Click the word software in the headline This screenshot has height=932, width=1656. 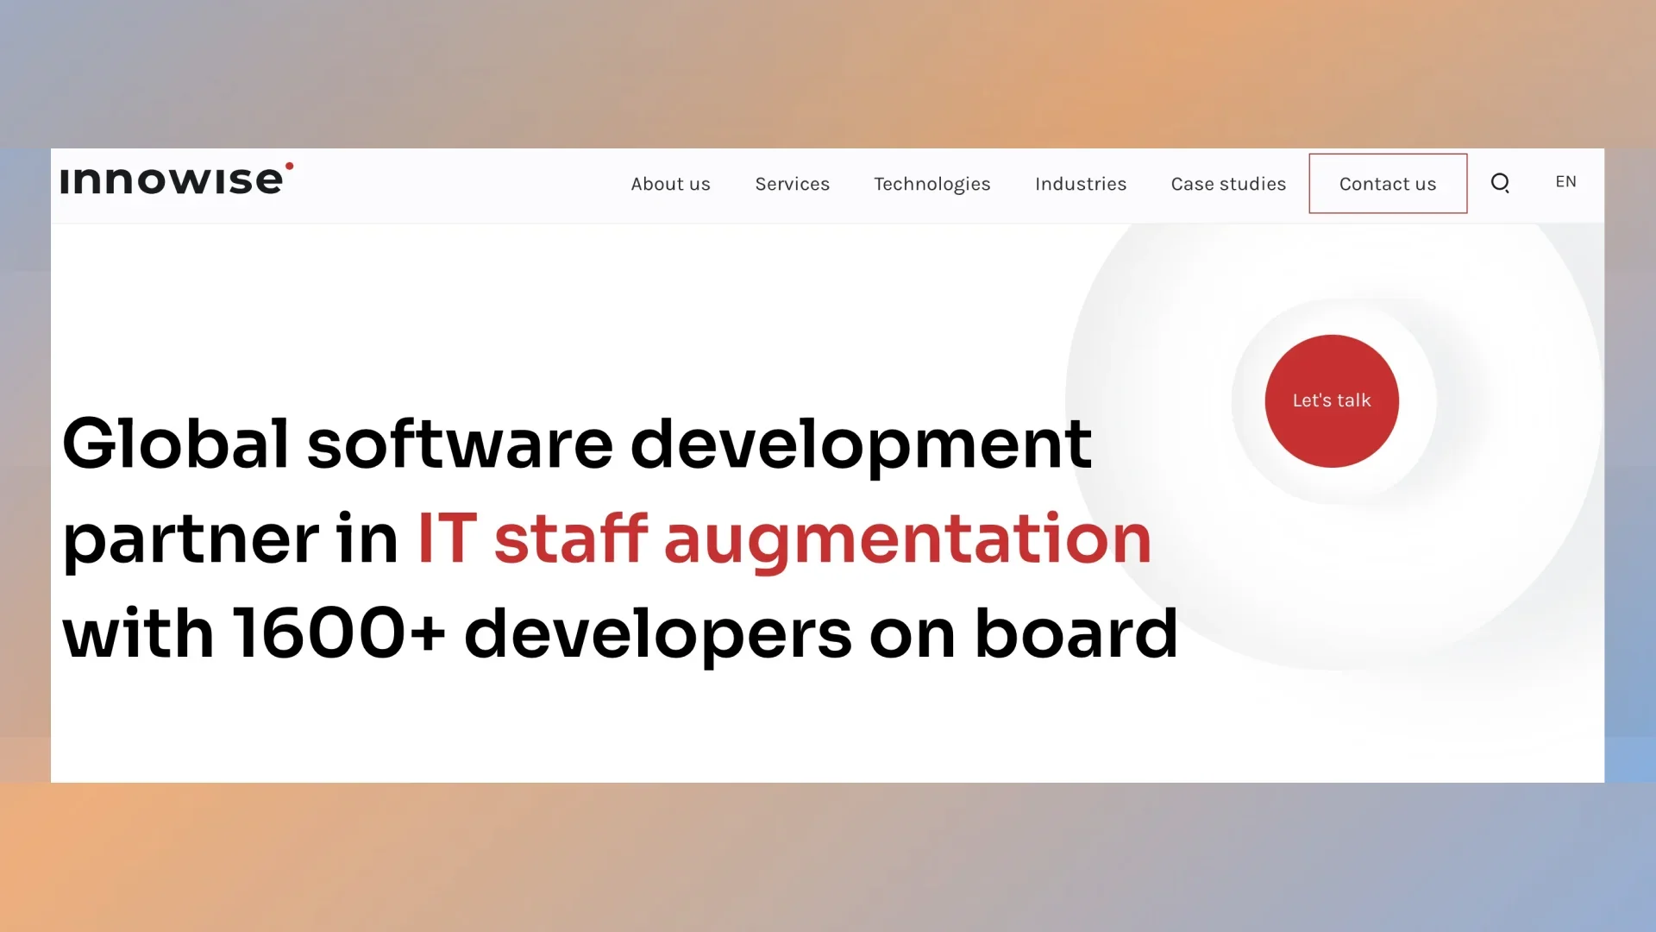tap(460, 444)
